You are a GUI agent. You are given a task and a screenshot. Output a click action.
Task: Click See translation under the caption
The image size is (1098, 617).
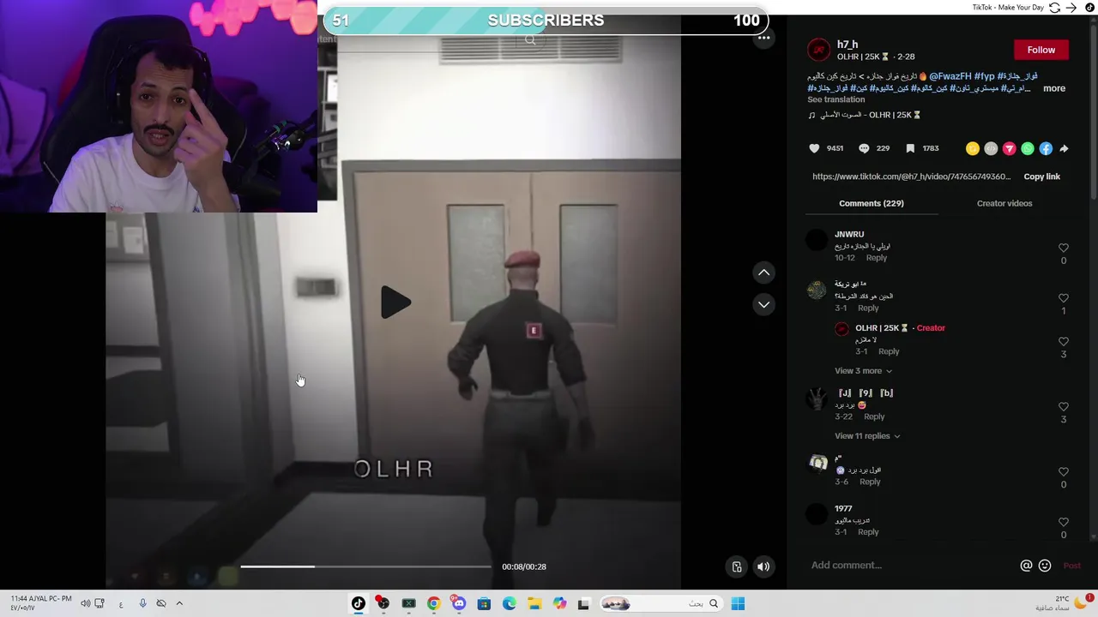(x=836, y=99)
